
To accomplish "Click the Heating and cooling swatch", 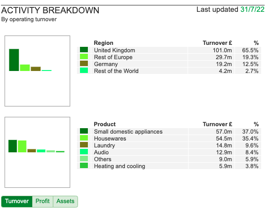I will click(84, 166).
